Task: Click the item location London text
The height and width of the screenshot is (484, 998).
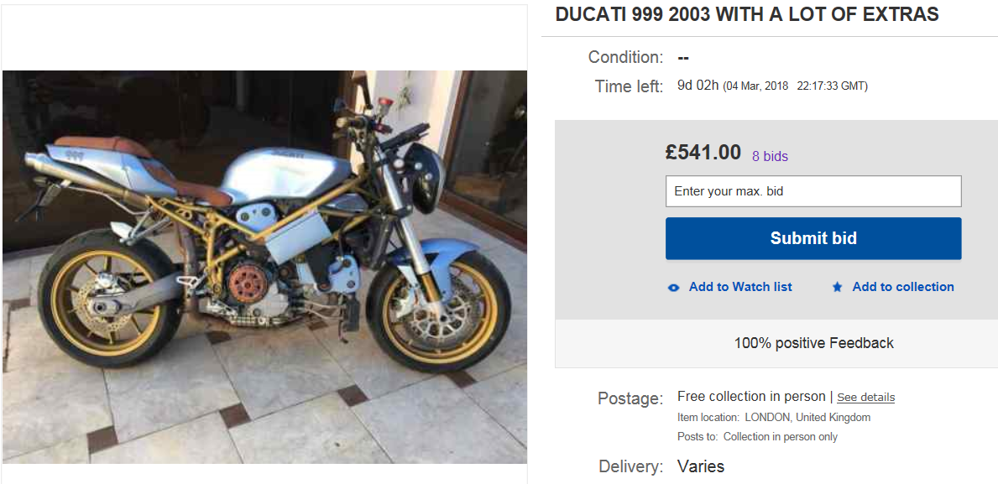Action: pyautogui.click(x=773, y=418)
